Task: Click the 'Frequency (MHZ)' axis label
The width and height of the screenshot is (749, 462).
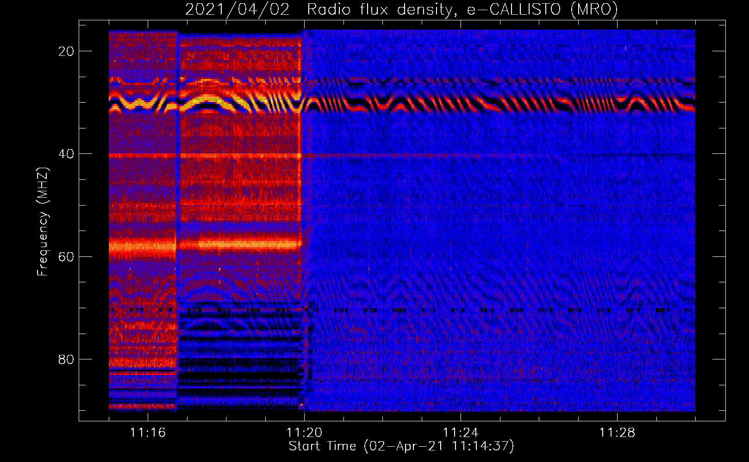Action: pyautogui.click(x=43, y=222)
